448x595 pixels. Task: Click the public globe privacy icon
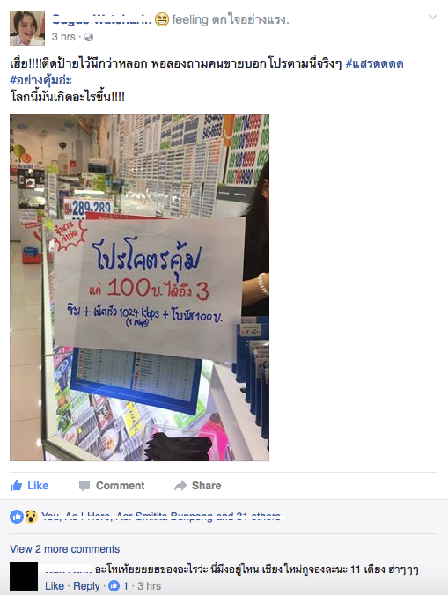click(x=89, y=37)
